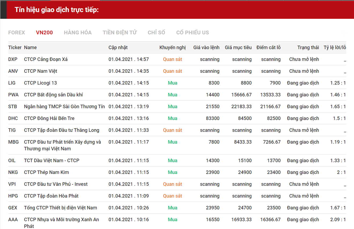Screen dimensions: 354x229
Task: Switch to the FOREX tab
Action: click(x=17, y=32)
